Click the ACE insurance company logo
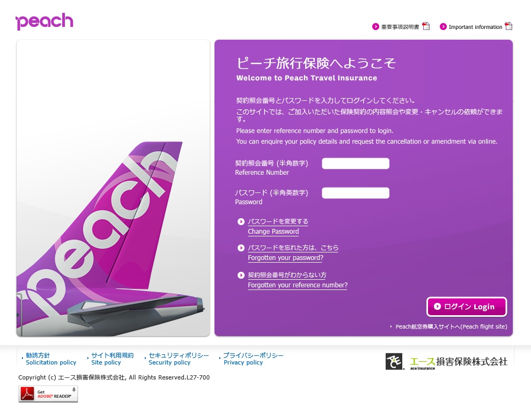The image size is (531, 409). click(446, 362)
